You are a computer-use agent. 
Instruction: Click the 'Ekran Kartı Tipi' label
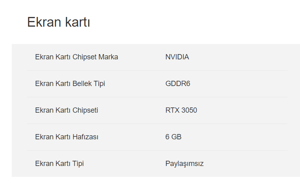pyautogui.click(x=60, y=164)
